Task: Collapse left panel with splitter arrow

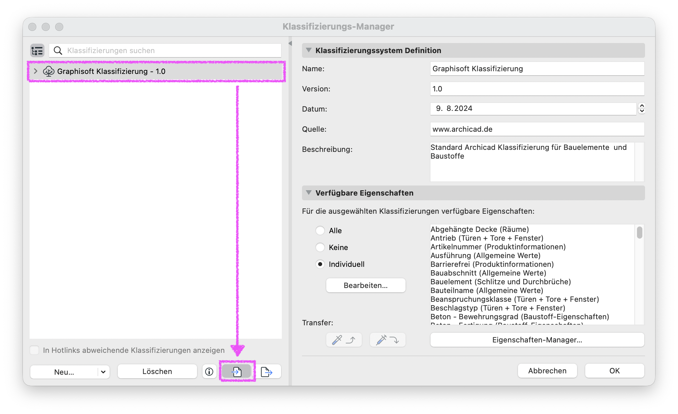Action: [x=290, y=43]
